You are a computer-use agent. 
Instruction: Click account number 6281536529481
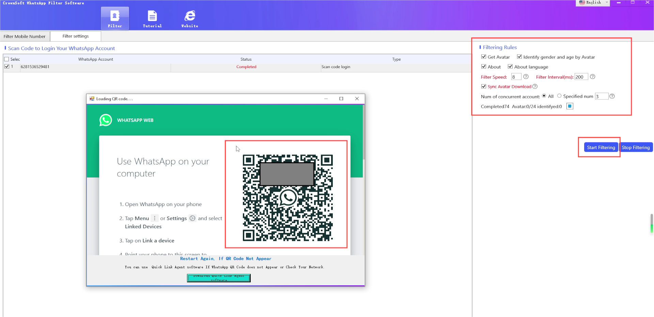[35, 67]
